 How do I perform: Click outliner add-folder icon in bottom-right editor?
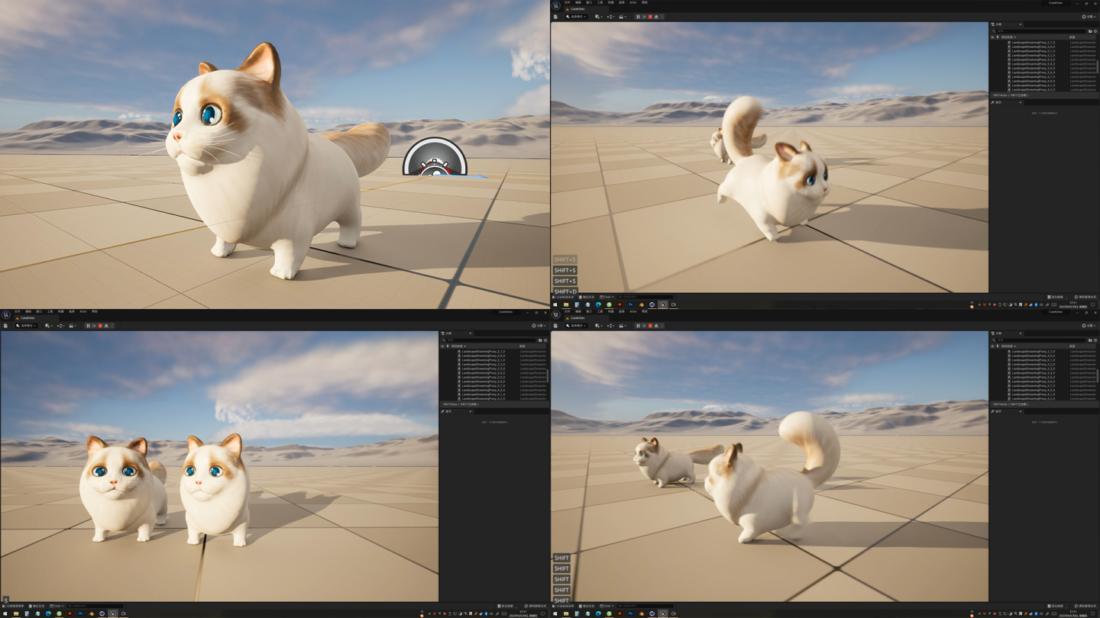[1090, 340]
